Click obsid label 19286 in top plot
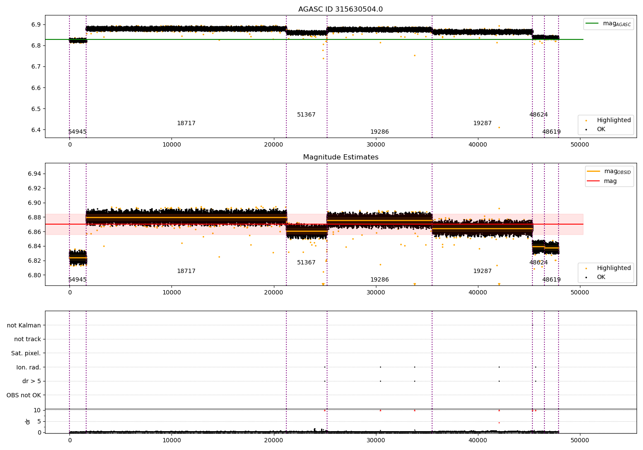Viewport: 643px width, 450px height. click(379, 132)
